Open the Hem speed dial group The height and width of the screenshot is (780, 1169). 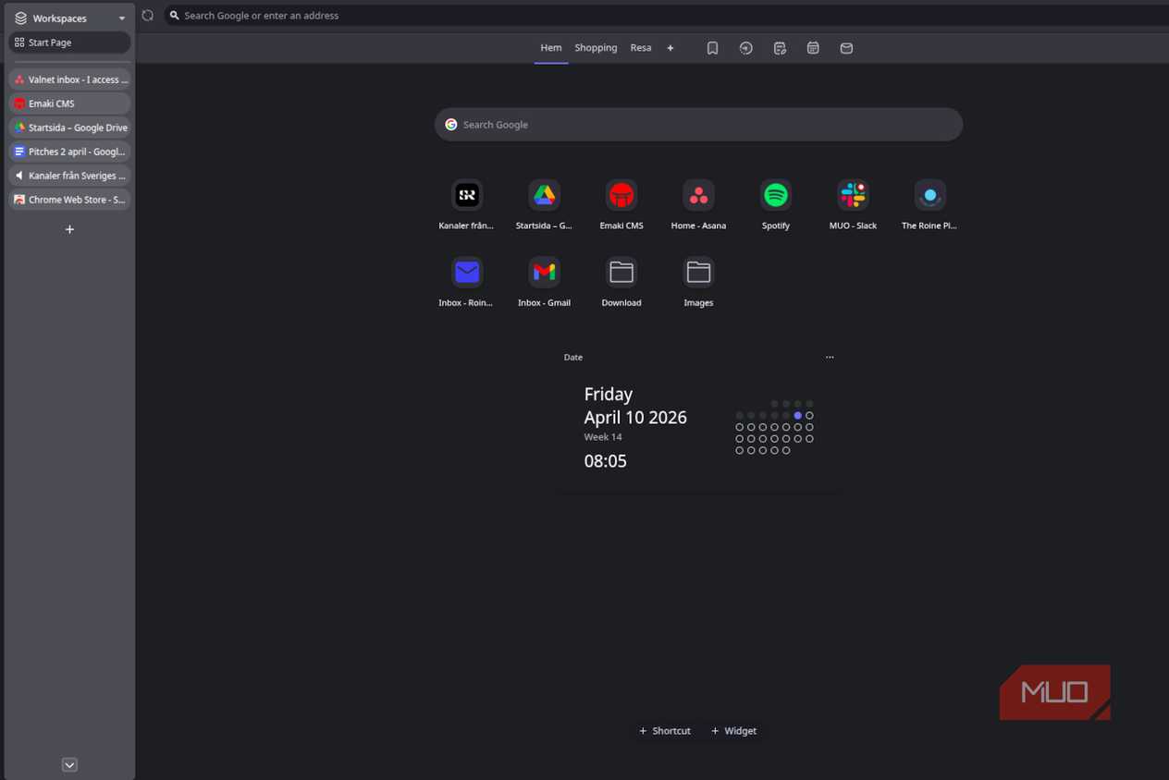click(x=551, y=48)
